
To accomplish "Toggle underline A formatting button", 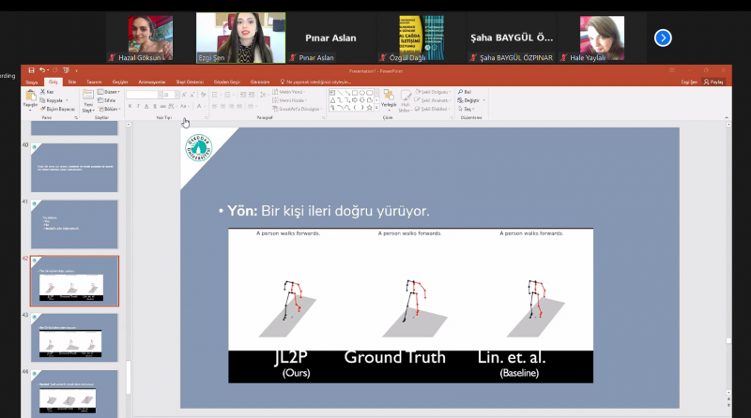I will 146,106.
